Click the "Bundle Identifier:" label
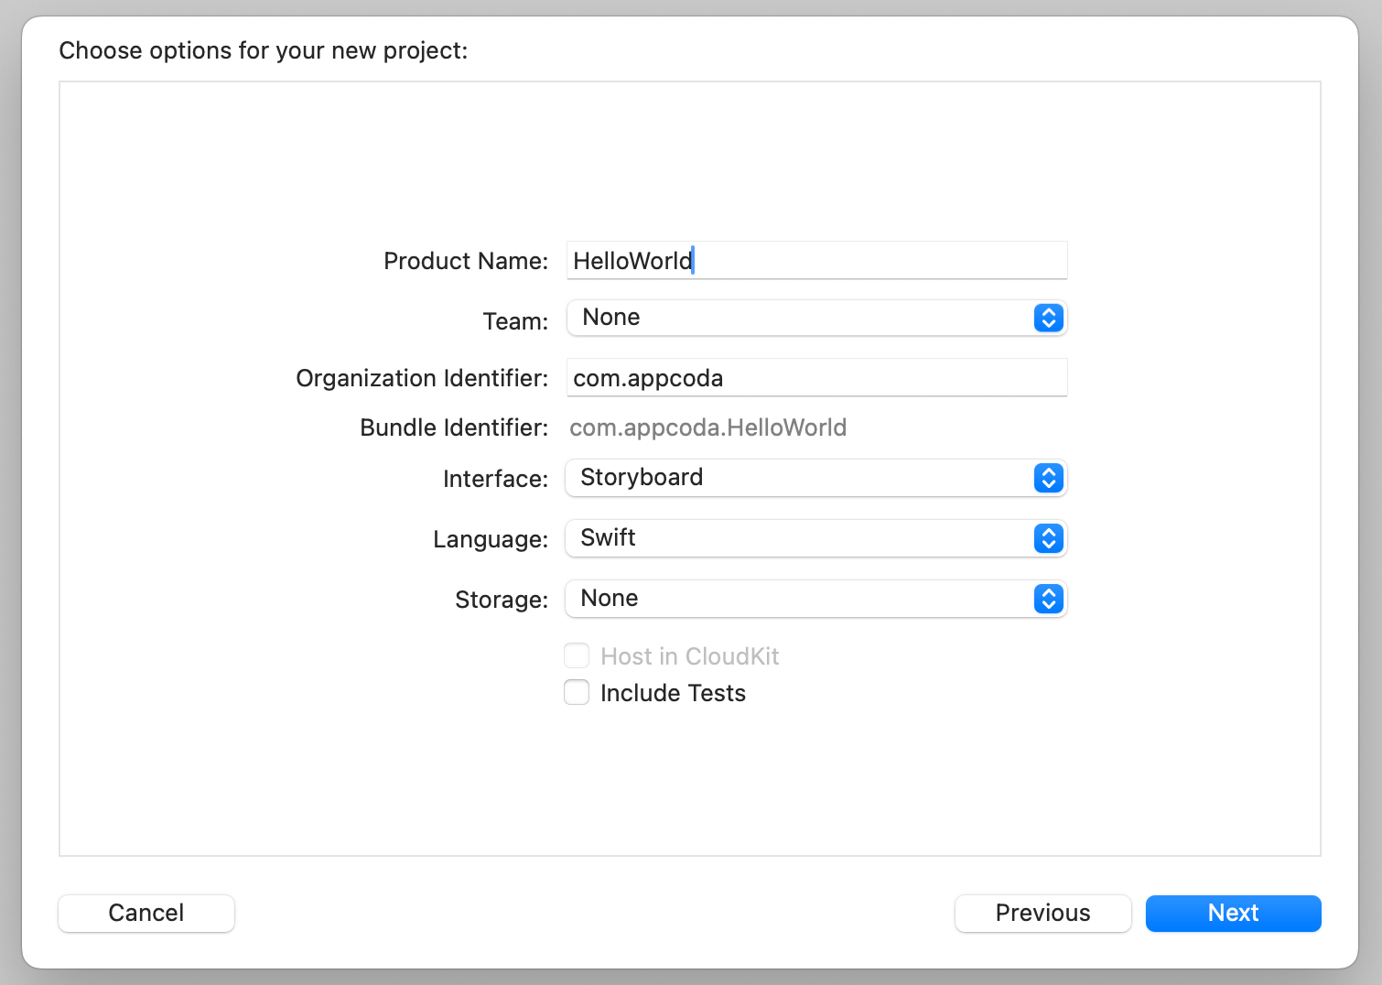Screen dimensions: 1382x985 click(454, 428)
